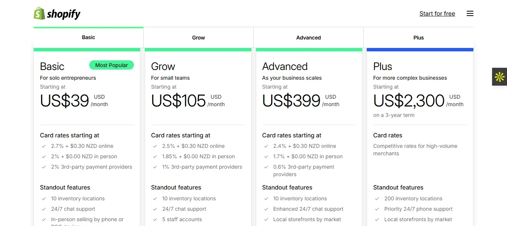Switch to the Grow tab
This screenshot has height=226, width=507.
pos(198,37)
